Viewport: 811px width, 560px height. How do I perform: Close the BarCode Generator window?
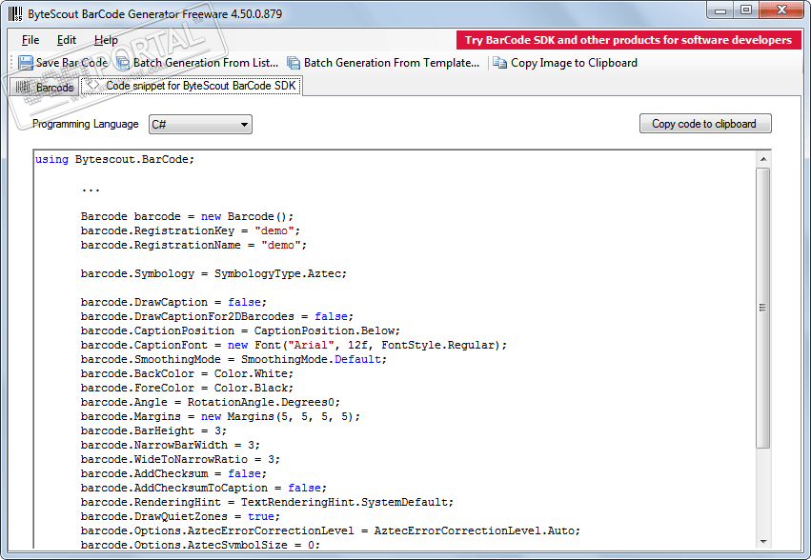(782, 10)
